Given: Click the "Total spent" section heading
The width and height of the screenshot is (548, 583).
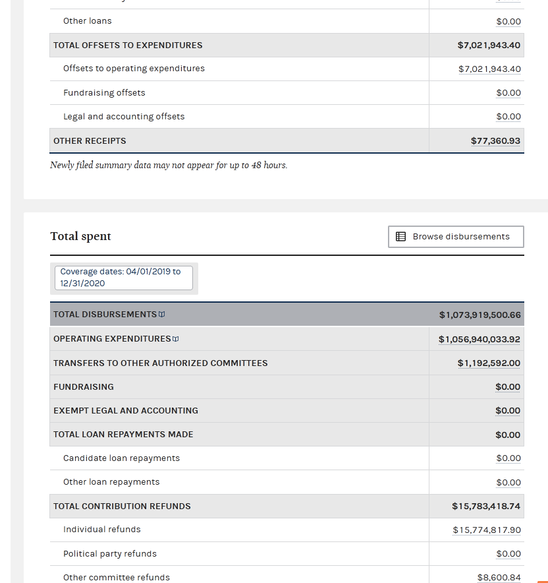Looking at the screenshot, I should point(80,237).
